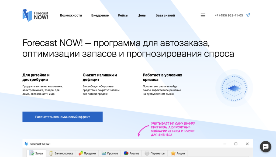Viewport: 276px width, 157px height.
Task: Open База знаний section
Action: pyautogui.click(x=165, y=15)
